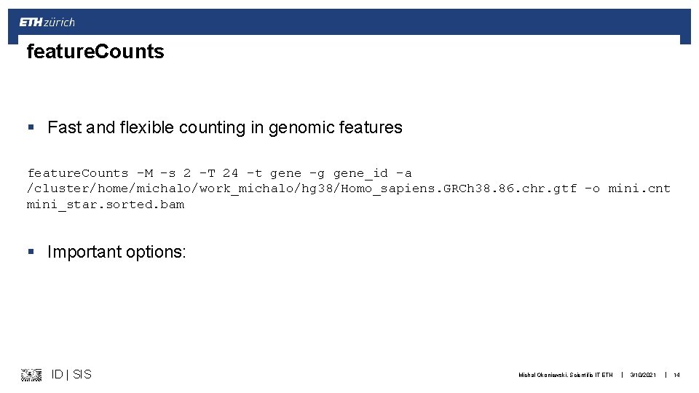Click the 'Fast and flexible counting' bullet text
The image size is (699, 393).
(224, 128)
